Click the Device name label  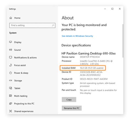(68, 57)
